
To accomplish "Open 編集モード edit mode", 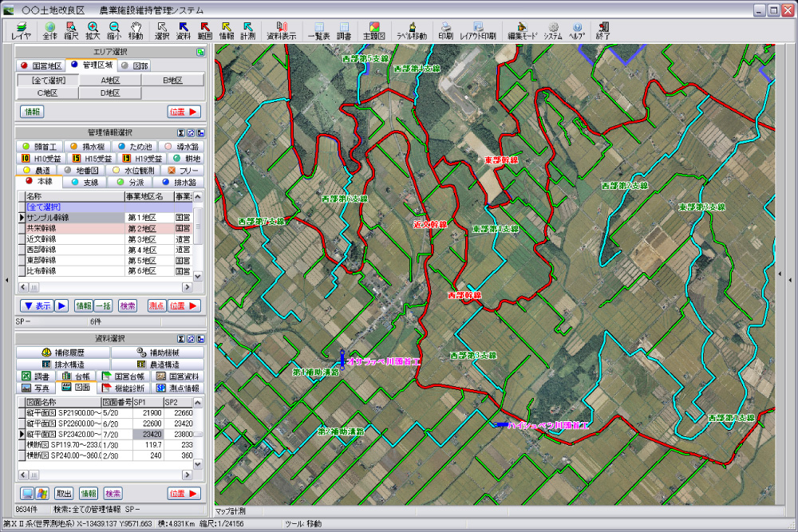I will [523, 31].
